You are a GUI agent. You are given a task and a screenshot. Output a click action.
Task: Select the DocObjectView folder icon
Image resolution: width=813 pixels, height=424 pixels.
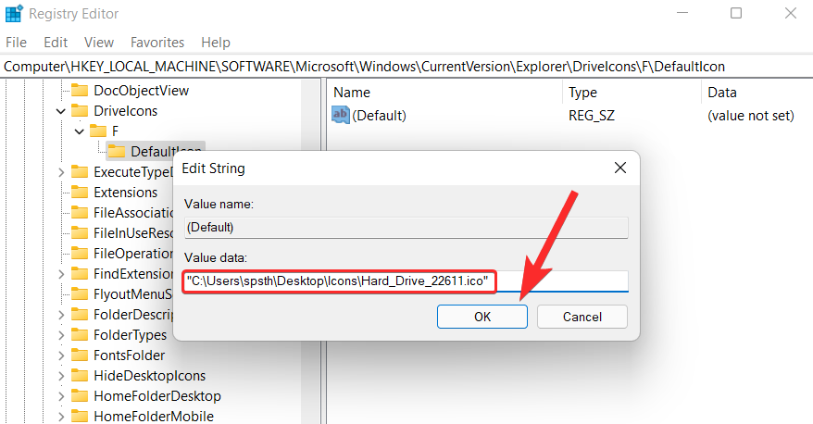(x=80, y=91)
